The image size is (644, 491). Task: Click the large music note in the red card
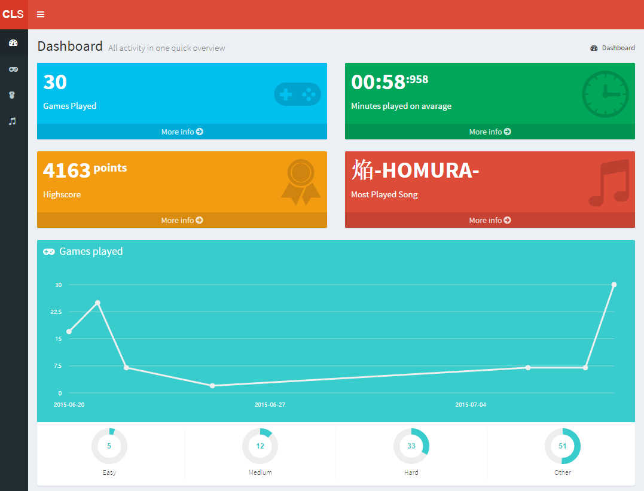609,182
